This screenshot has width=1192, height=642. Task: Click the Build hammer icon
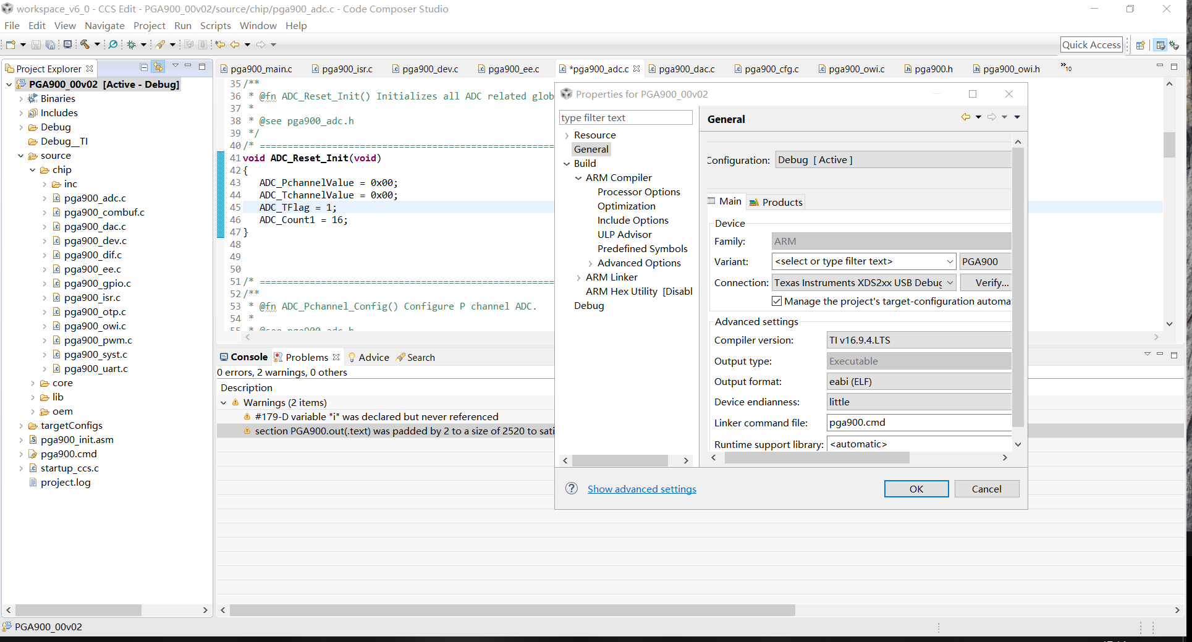[x=85, y=44]
